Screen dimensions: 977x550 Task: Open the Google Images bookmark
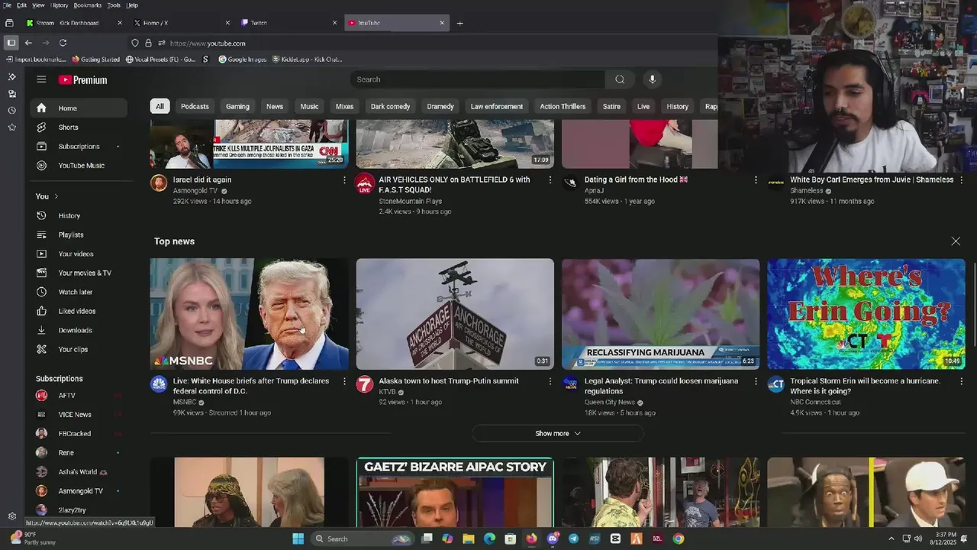(243, 59)
